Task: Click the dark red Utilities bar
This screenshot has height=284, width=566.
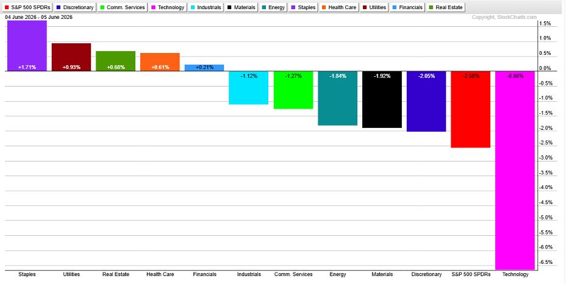Action: pyautogui.click(x=71, y=57)
